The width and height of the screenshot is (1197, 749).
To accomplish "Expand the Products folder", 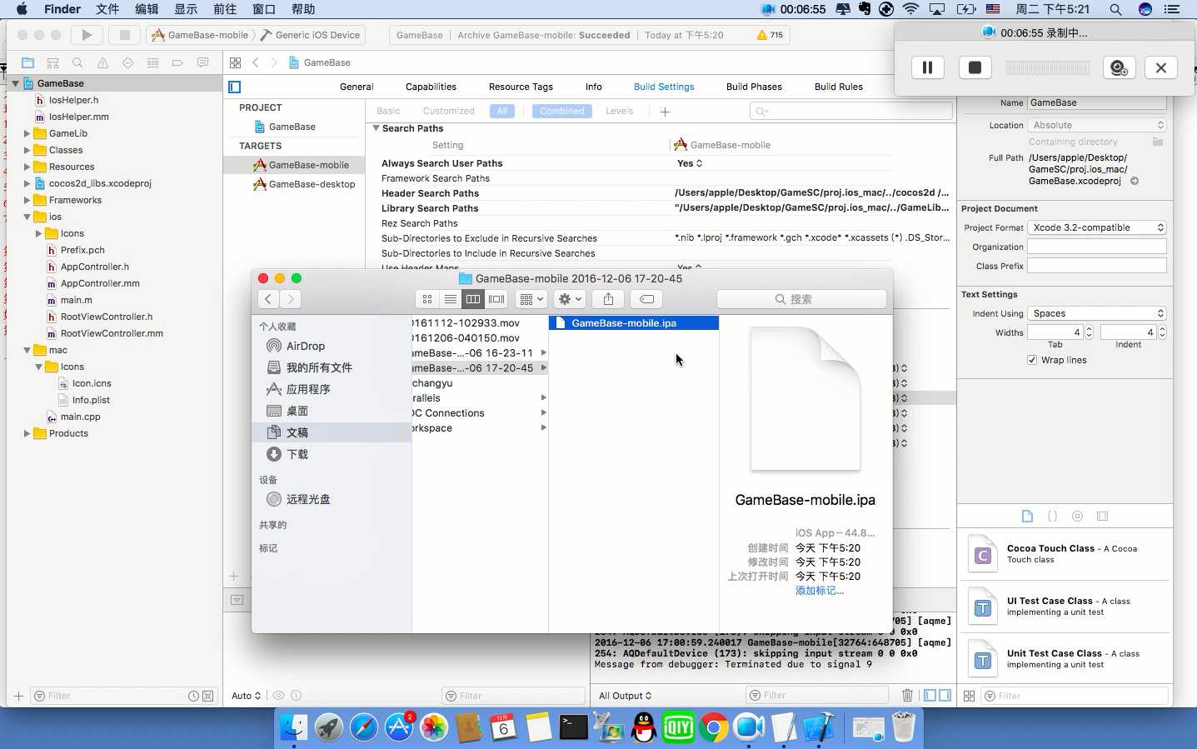I will tap(27, 433).
